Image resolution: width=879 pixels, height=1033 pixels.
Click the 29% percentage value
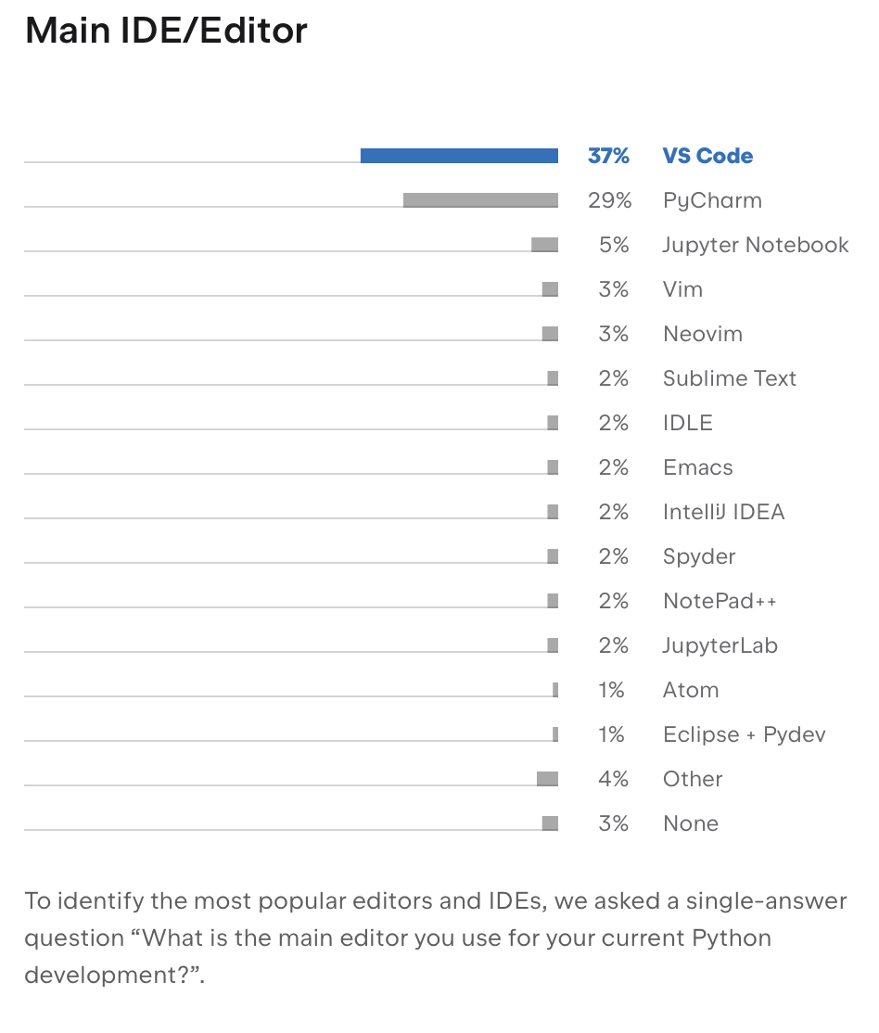(x=609, y=200)
